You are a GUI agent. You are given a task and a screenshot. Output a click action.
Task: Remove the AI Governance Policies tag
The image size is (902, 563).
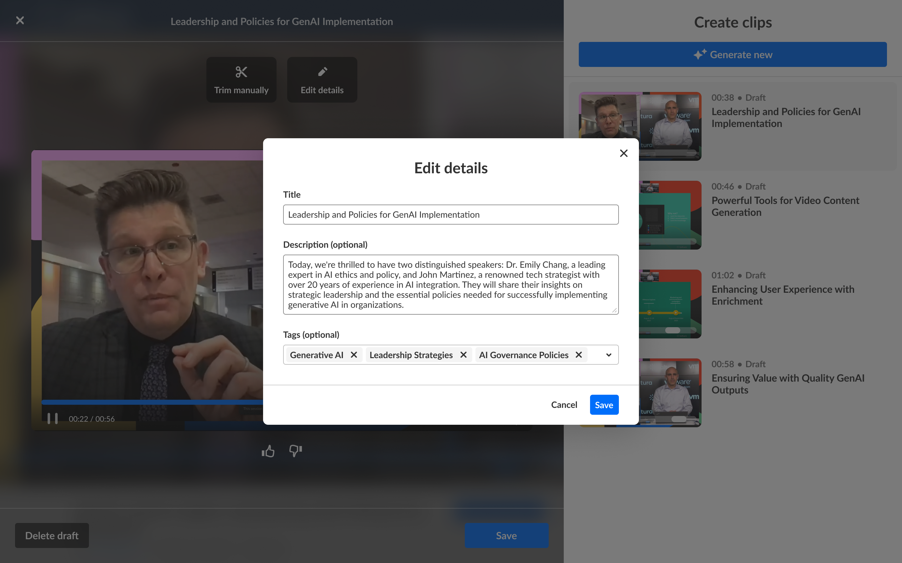pos(578,355)
